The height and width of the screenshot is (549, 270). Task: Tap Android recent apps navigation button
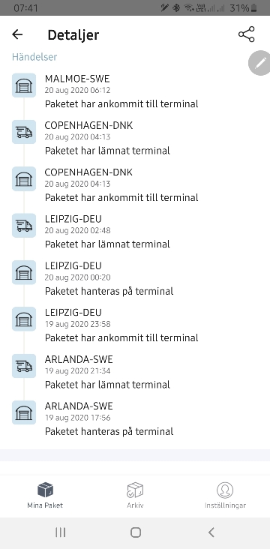coord(61,532)
